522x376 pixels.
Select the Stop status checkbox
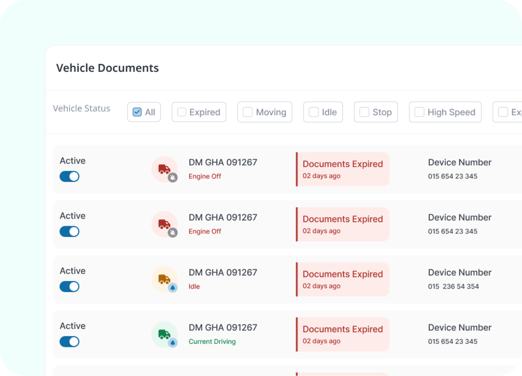tap(364, 112)
